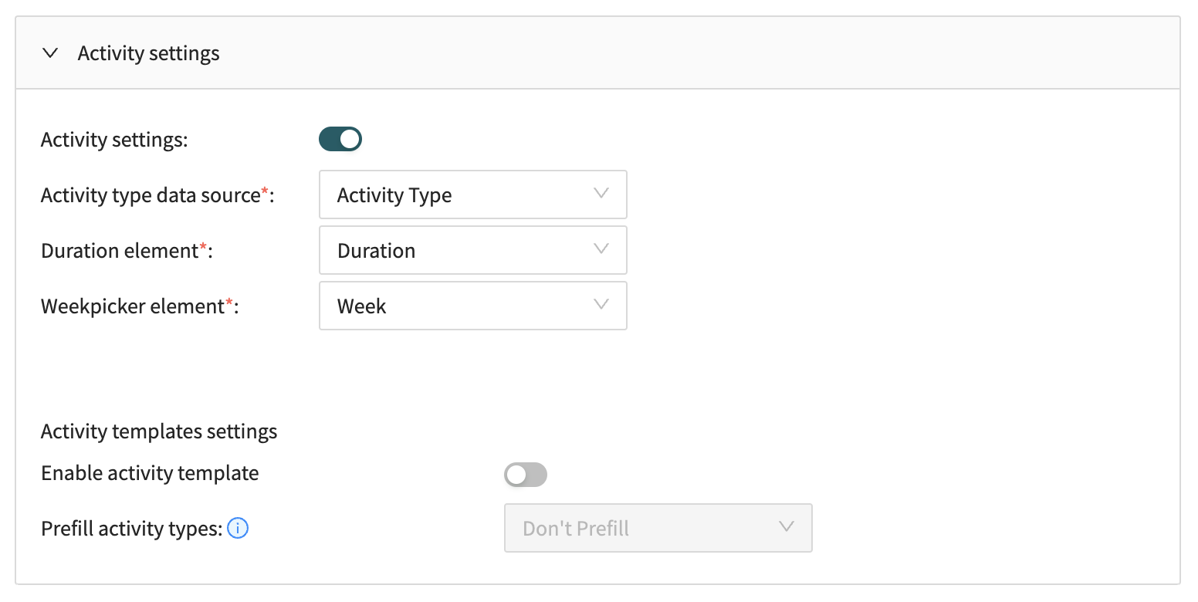Open the Duration element dropdown
1198x602 pixels.
pyautogui.click(x=472, y=250)
